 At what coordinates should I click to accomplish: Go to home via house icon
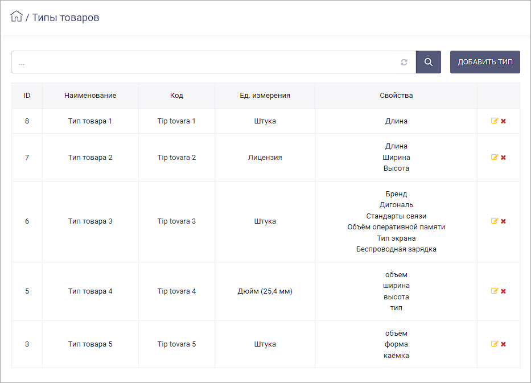tap(17, 17)
